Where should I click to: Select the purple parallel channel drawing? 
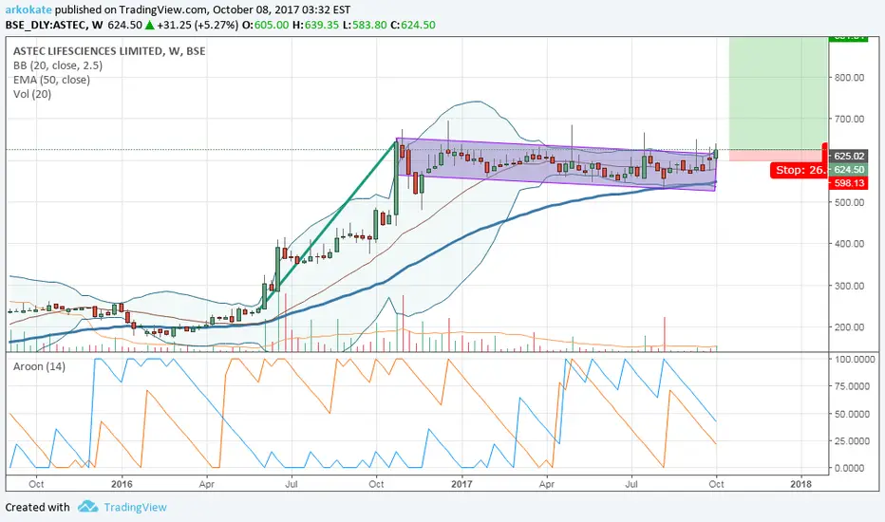[x=555, y=165]
